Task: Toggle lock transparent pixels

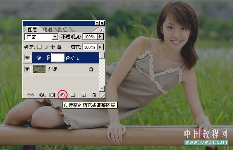Action: coord(39,47)
